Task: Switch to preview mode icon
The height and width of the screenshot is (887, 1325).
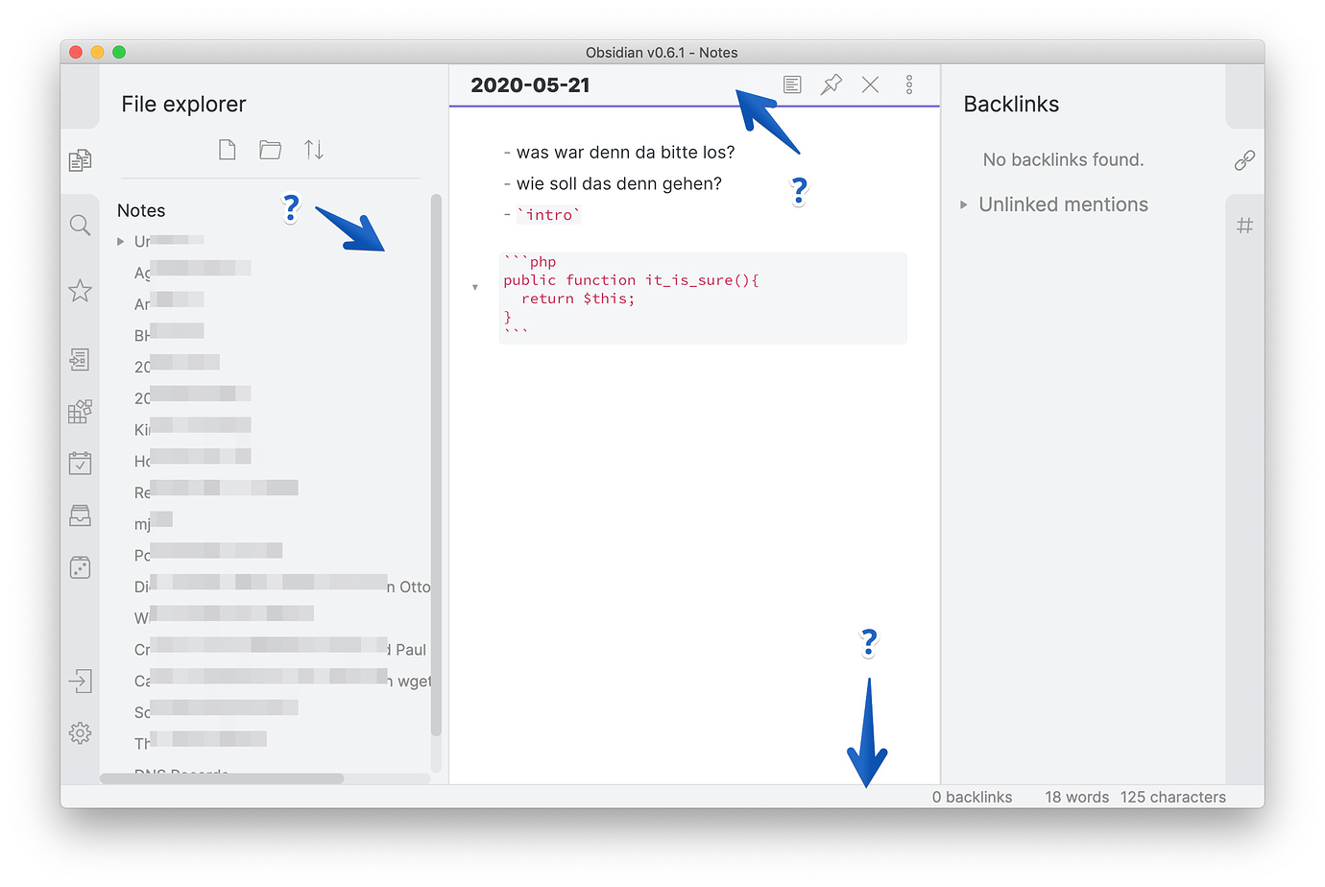Action: click(792, 84)
